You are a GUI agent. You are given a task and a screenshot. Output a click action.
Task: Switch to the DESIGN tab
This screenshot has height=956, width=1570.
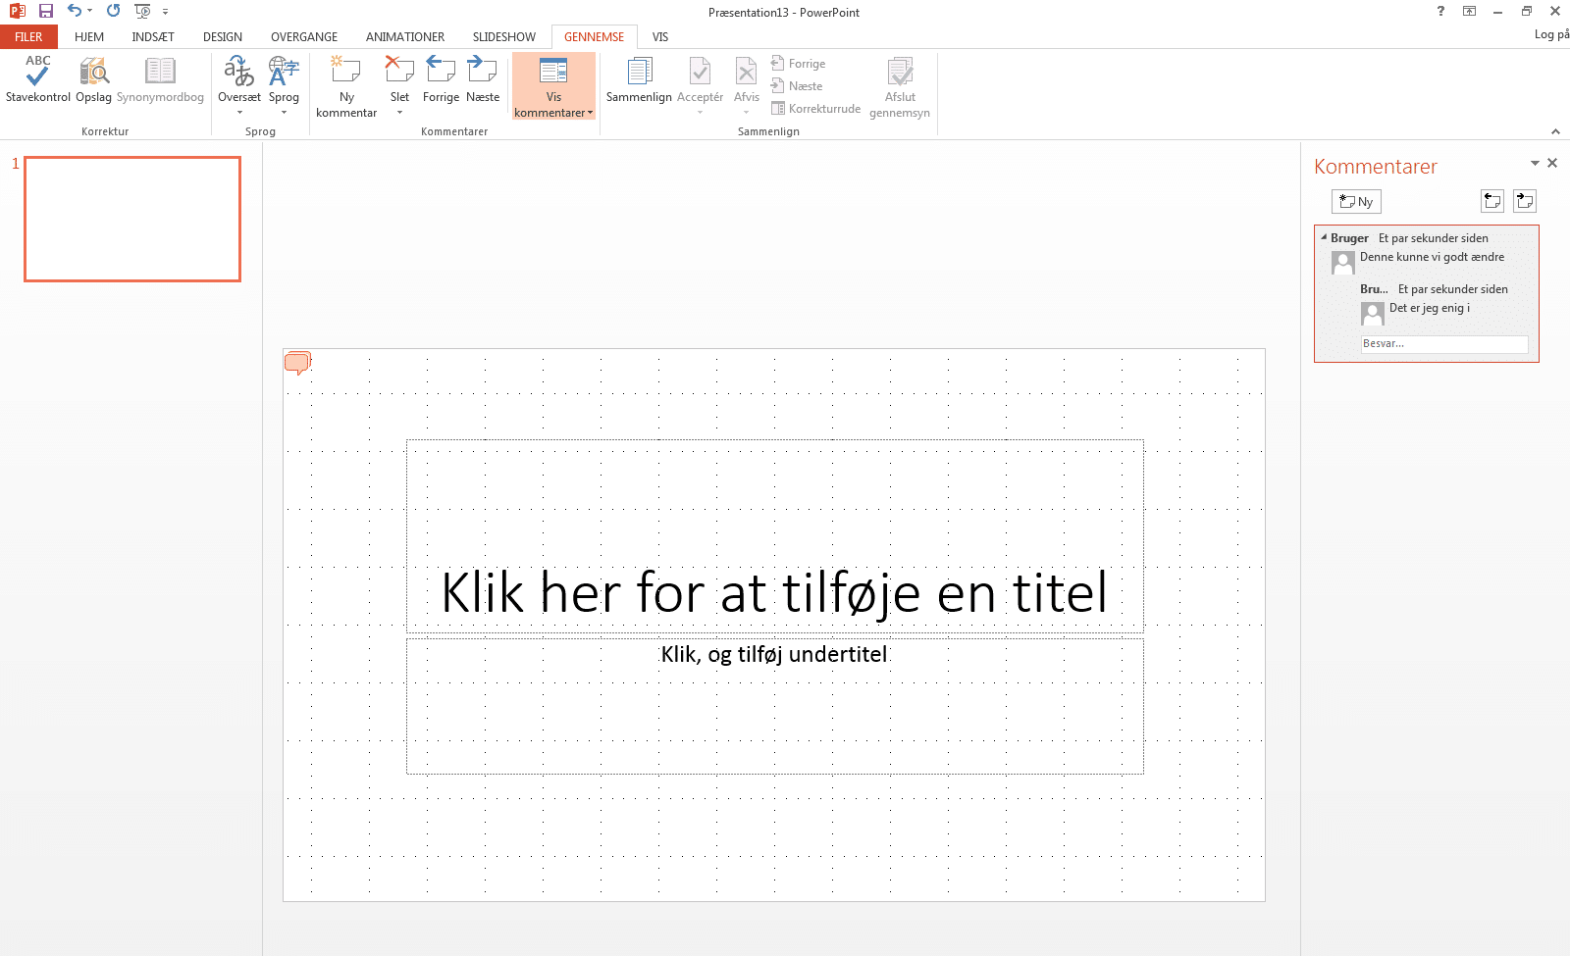[x=222, y=37]
